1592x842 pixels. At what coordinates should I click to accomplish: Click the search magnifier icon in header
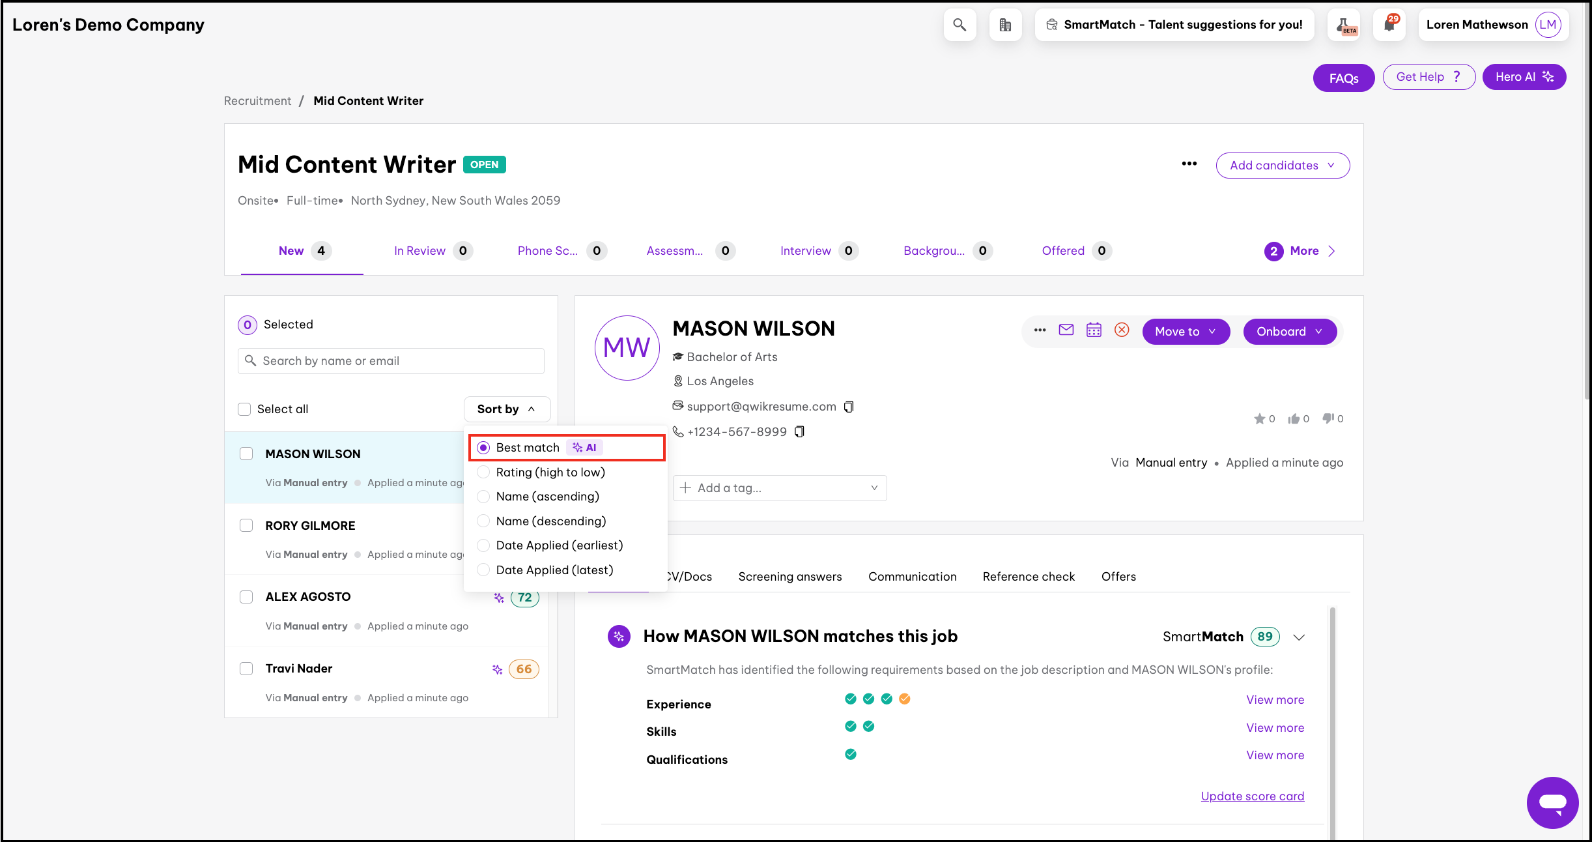[x=959, y=25]
